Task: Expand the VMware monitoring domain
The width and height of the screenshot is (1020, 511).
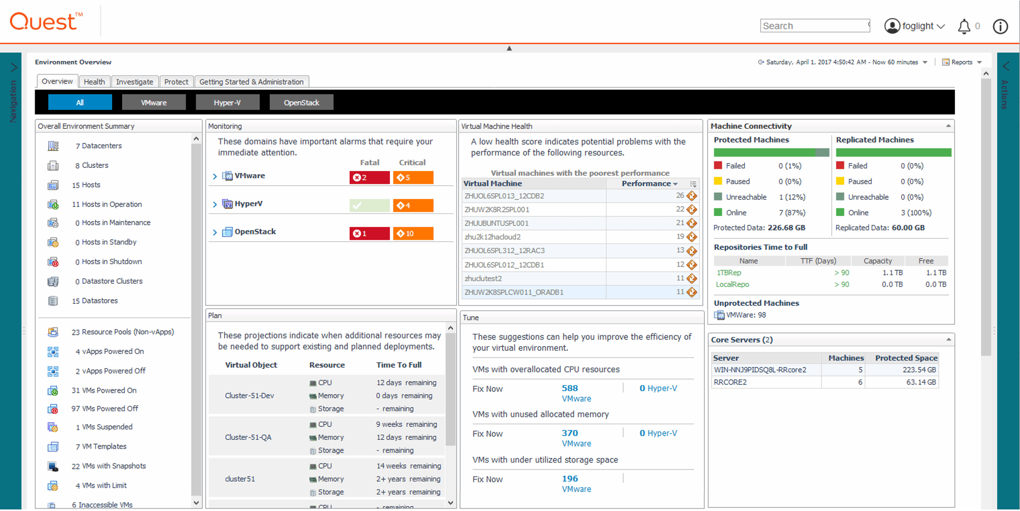Action: (215, 177)
